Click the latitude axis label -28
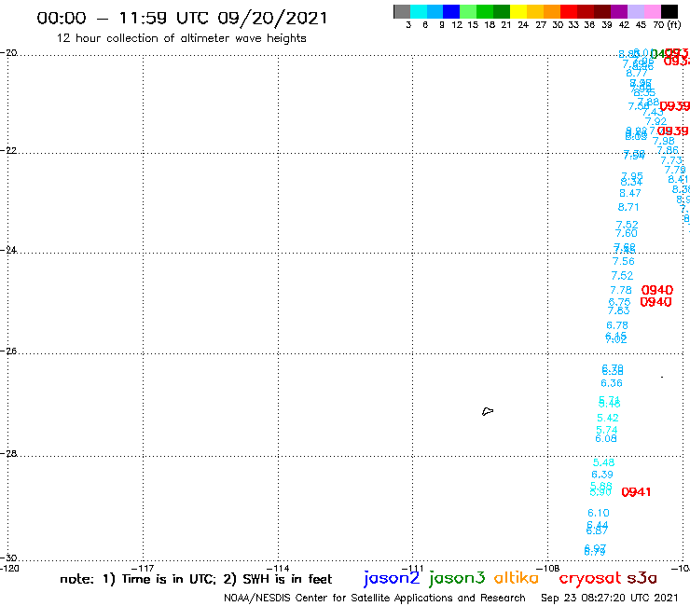The image size is (690, 606). [x=8, y=453]
